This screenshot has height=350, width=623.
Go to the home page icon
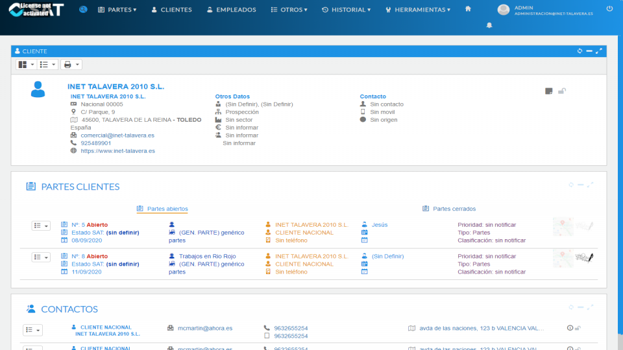click(468, 8)
